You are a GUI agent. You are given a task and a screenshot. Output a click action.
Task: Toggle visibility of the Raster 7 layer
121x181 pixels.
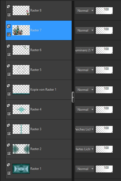[x=9, y=34]
